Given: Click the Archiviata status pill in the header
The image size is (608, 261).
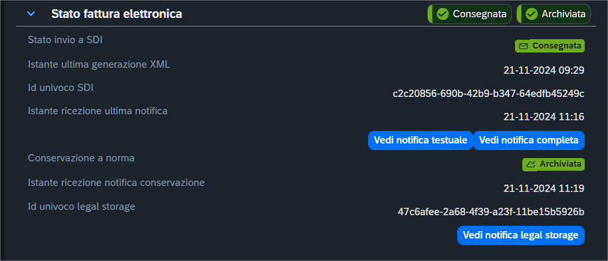Looking at the screenshot, I should pyautogui.click(x=554, y=15).
